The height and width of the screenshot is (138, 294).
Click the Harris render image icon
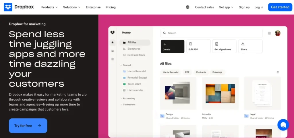coord(124,90)
